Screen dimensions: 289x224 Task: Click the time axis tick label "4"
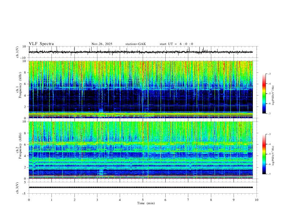(120, 200)
